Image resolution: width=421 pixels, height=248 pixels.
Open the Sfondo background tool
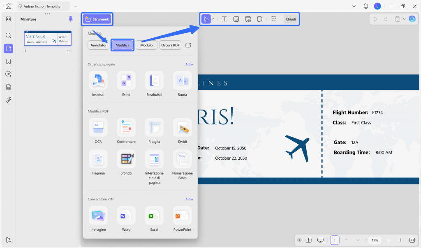[126, 162]
